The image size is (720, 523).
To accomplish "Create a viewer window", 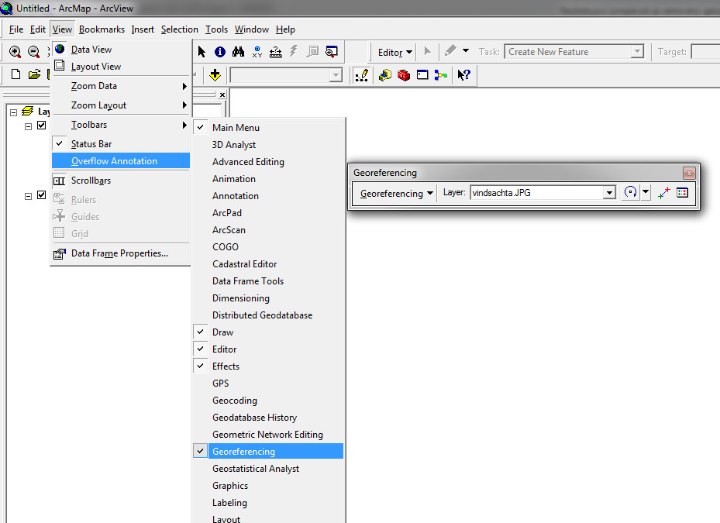I will click(x=331, y=51).
